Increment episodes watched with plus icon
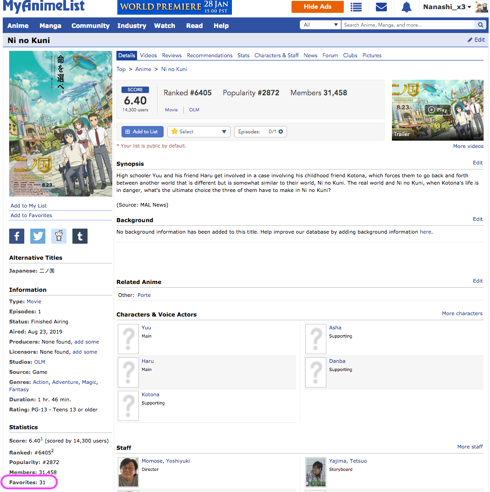The image size is (490, 492). point(281,131)
